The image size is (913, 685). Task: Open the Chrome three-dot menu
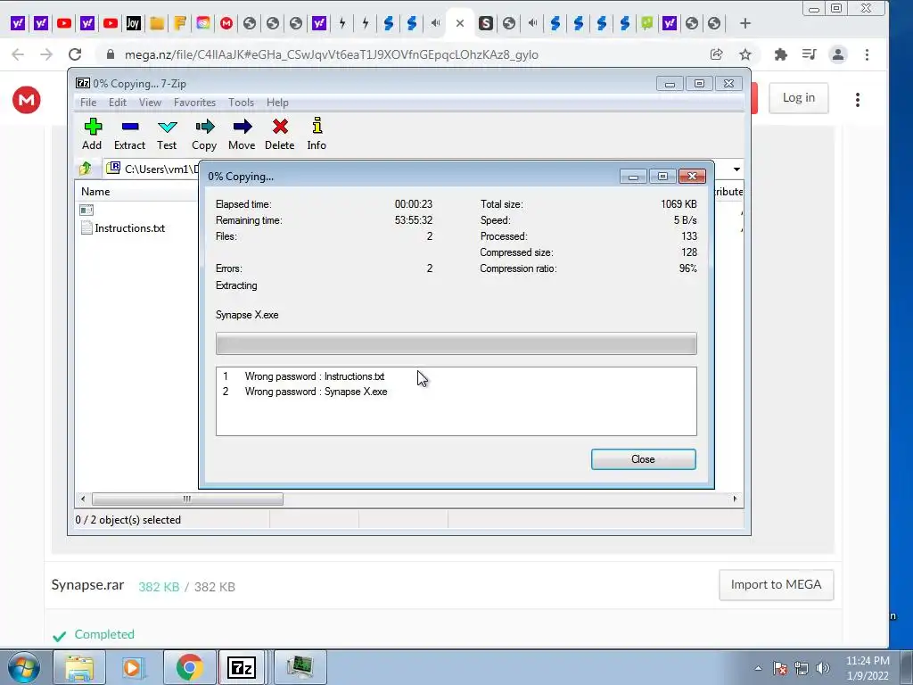pyautogui.click(x=867, y=54)
